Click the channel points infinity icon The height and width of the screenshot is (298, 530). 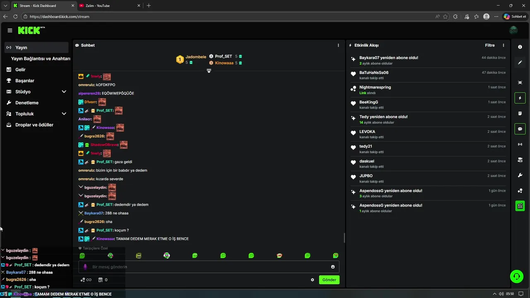coord(86,280)
